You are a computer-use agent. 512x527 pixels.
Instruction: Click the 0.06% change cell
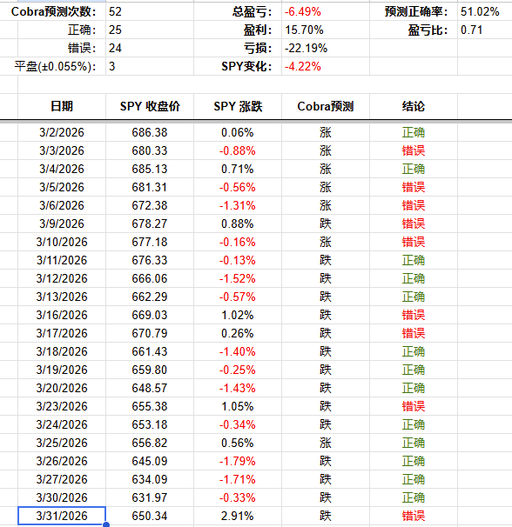pyautogui.click(x=238, y=132)
